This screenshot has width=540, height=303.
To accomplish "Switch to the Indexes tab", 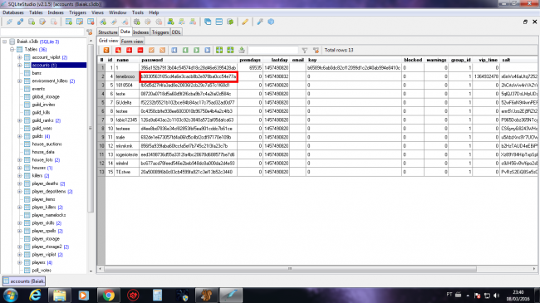I will [140, 32].
